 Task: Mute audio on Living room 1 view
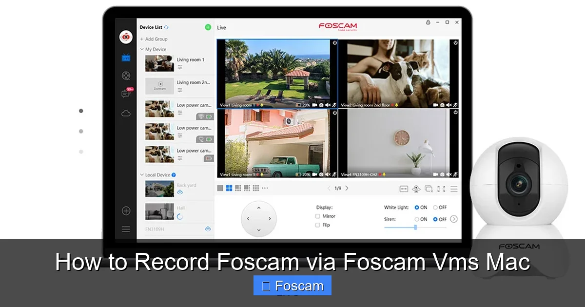[327, 104]
